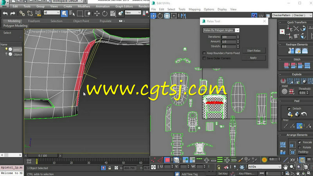Toggle lightbulb visibility of pistol_l object
Screen dimensions: 313x176
click(x=6, y=49)
